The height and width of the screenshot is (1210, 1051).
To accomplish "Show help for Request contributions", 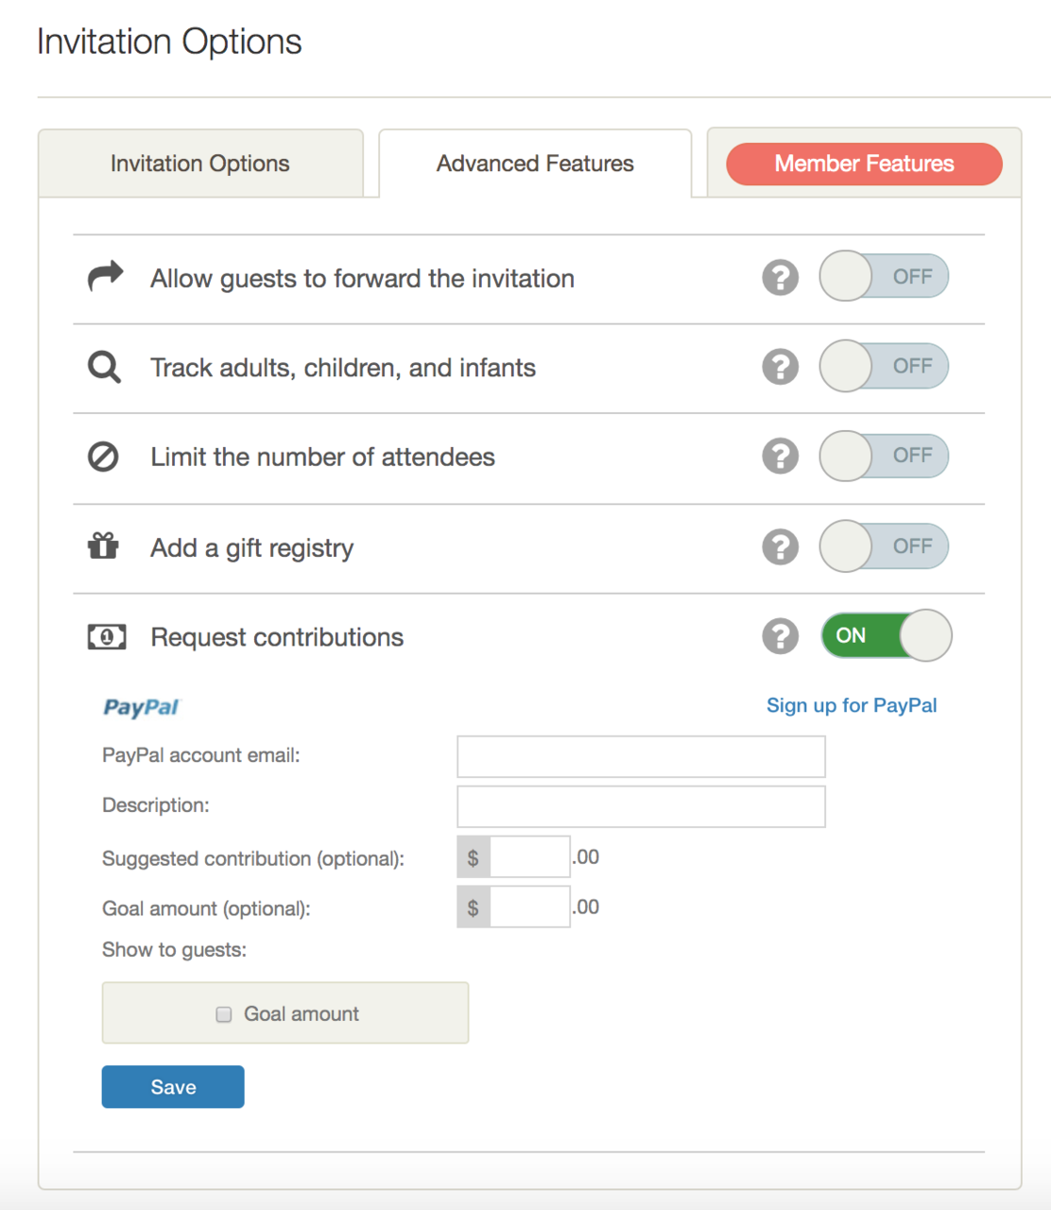I will pyautogui.click(x=780, y=636).
